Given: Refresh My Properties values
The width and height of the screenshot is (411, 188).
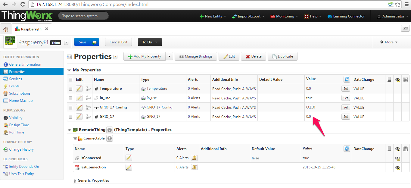Looking at the screenshot, I should 347,79.
